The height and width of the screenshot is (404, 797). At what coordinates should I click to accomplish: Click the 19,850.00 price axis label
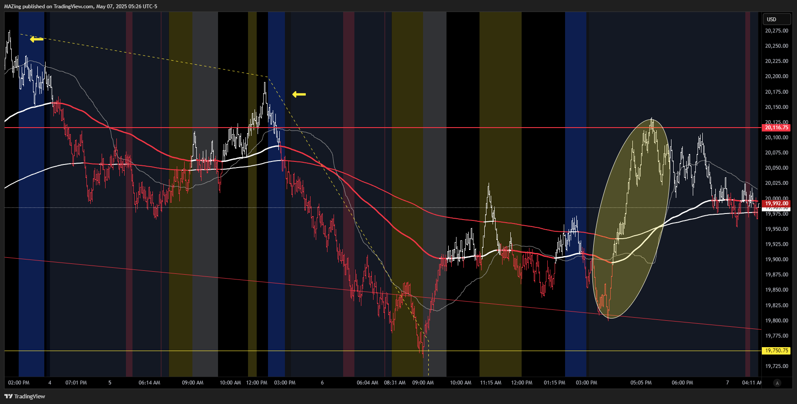pos(777,290)
